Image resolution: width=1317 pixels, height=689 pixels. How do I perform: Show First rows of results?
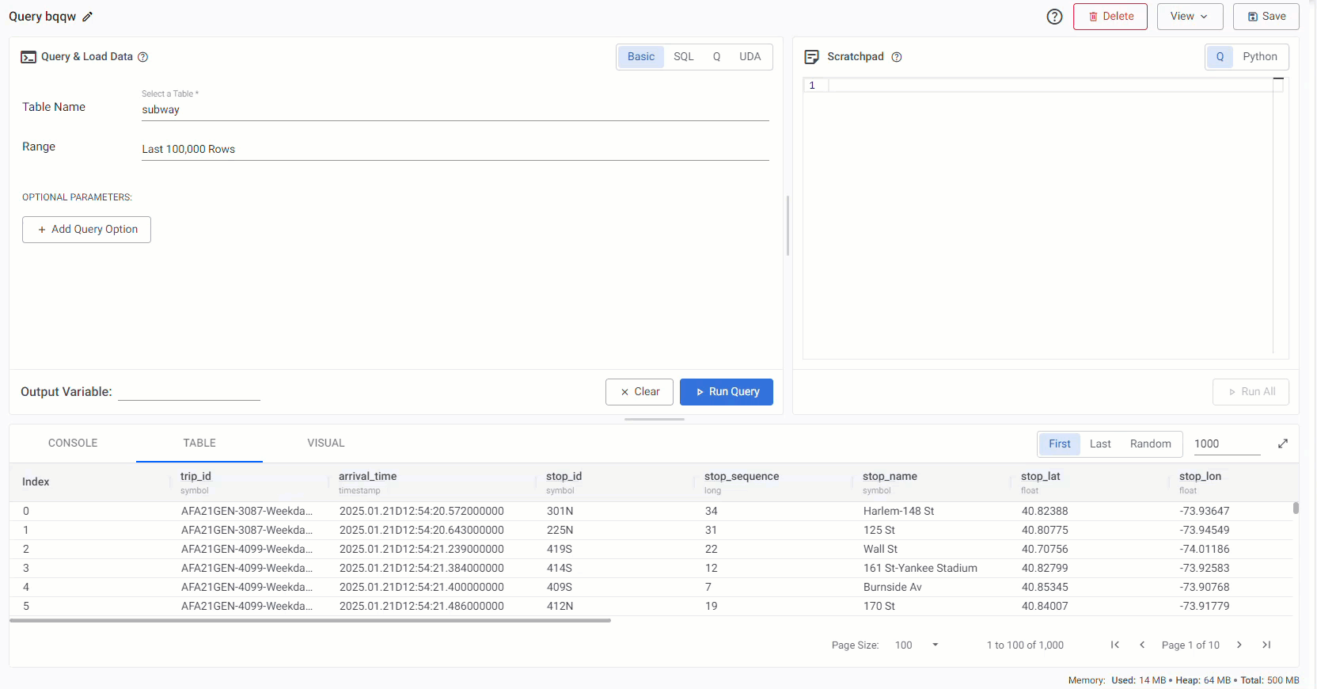pos(1059,444)
